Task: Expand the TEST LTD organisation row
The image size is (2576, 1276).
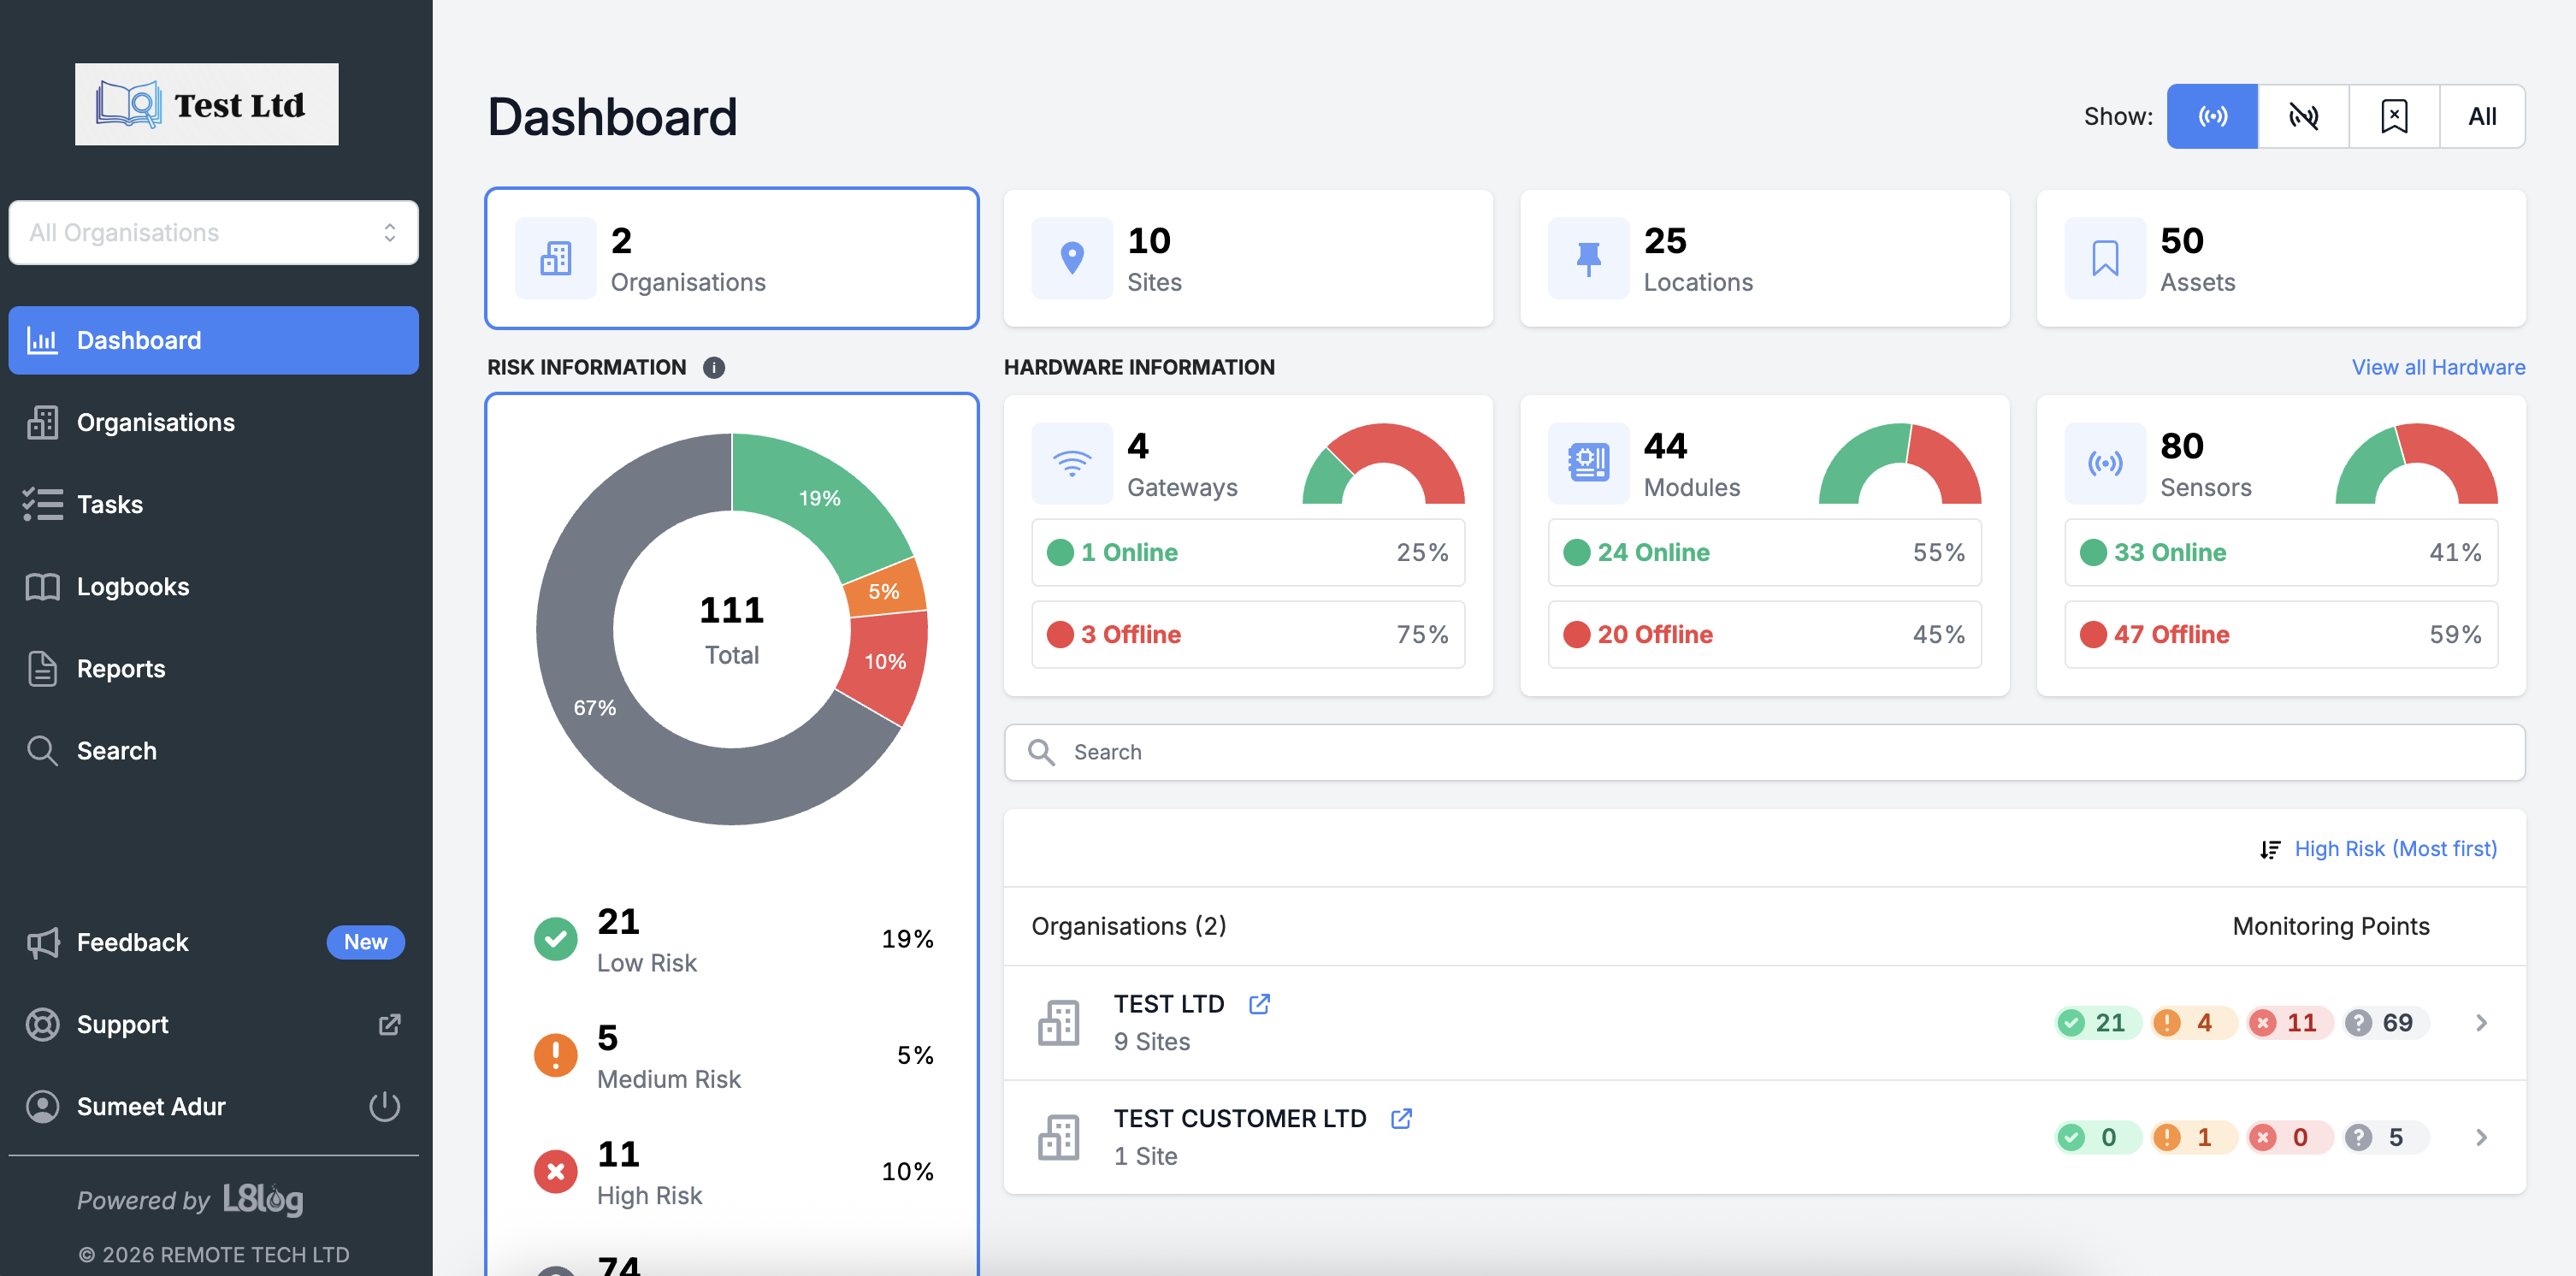Action: point(2481,1022)
